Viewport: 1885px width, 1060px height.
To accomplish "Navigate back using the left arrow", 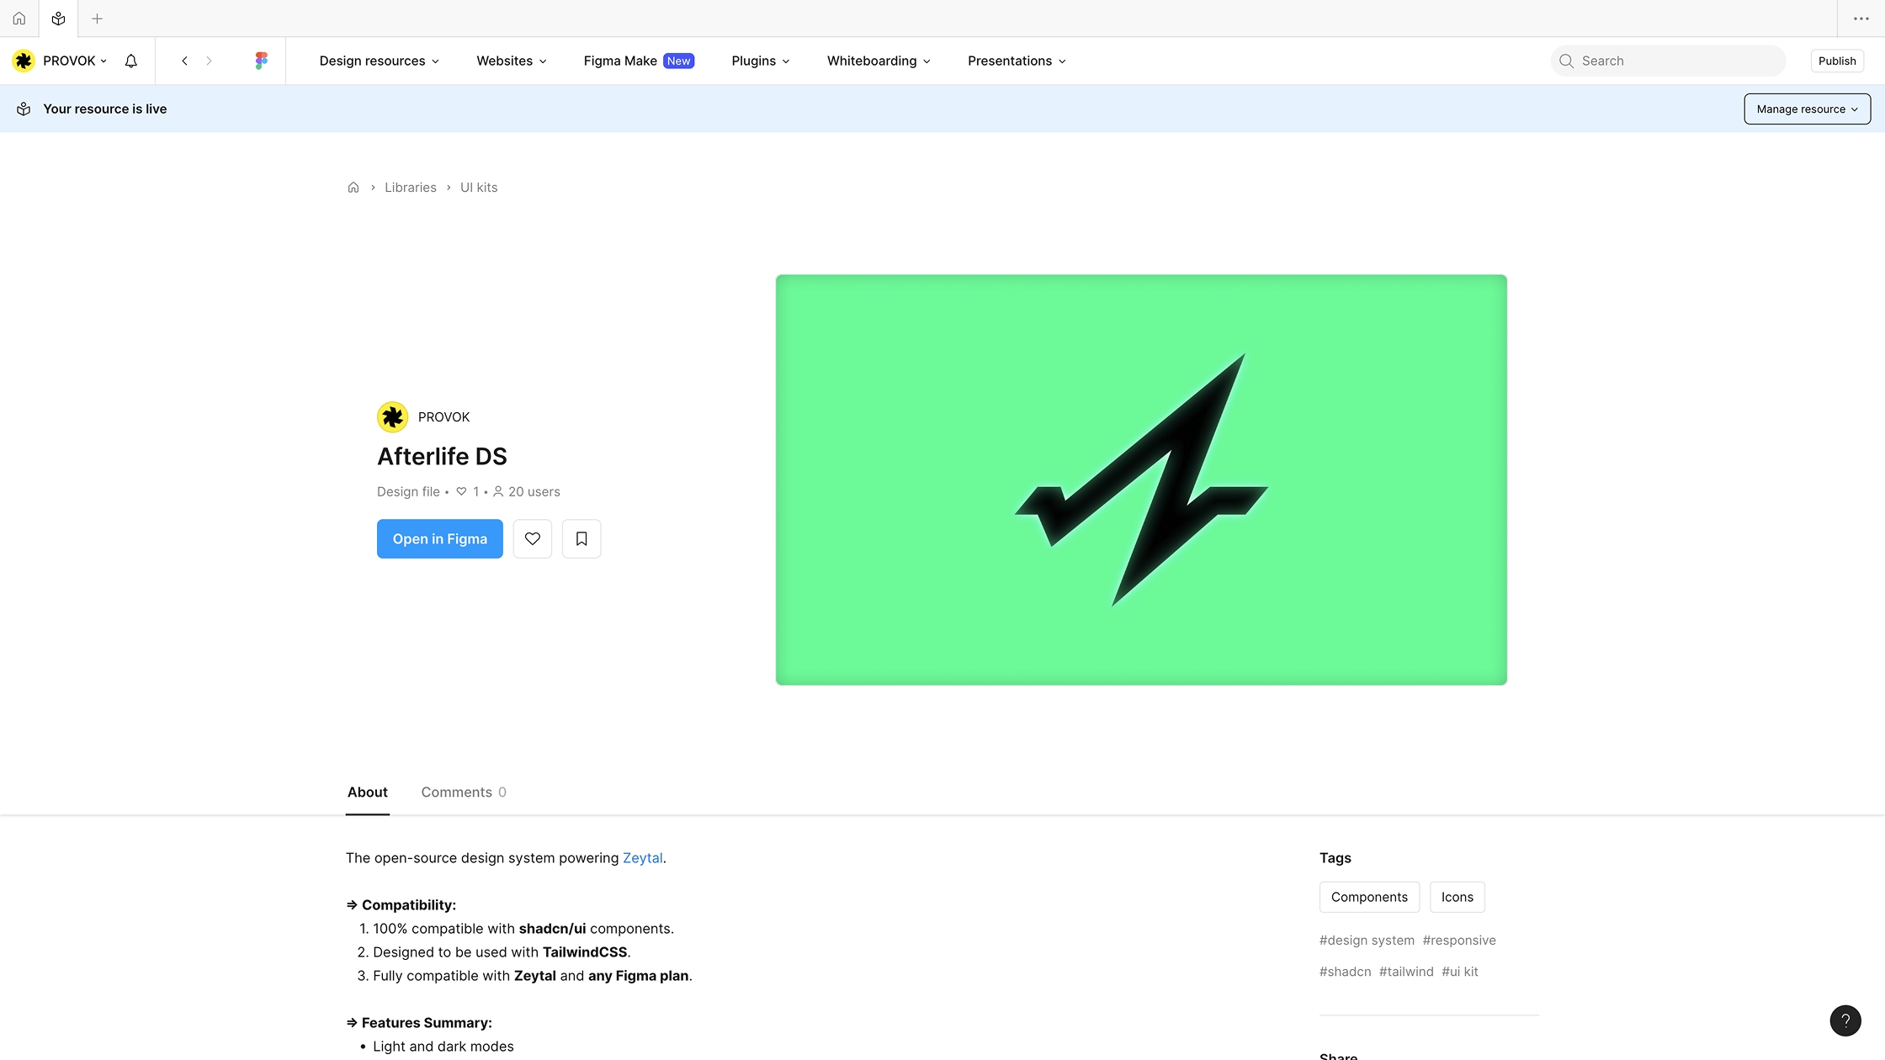I will point(184,61).
